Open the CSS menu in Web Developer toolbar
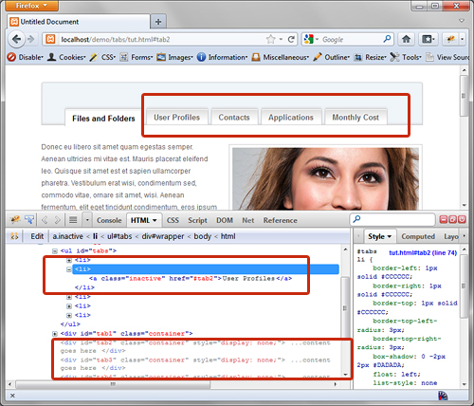This screenshot has width=474, height=406. pyautogui.click(x=102, y=57)
